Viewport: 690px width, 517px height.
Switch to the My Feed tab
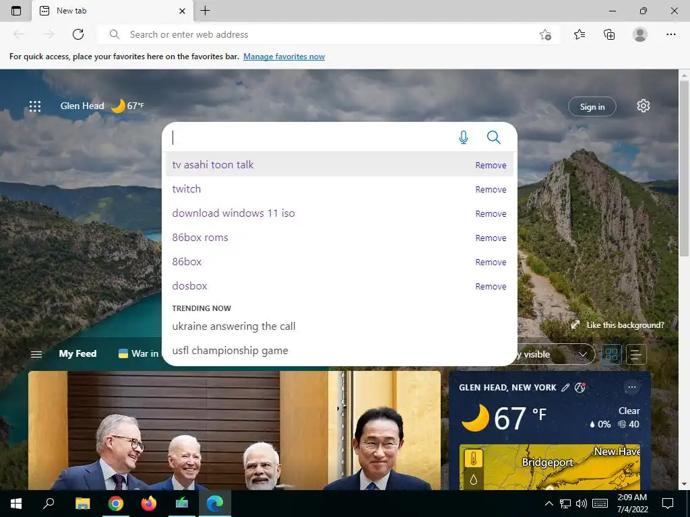[x=77, y=353]
